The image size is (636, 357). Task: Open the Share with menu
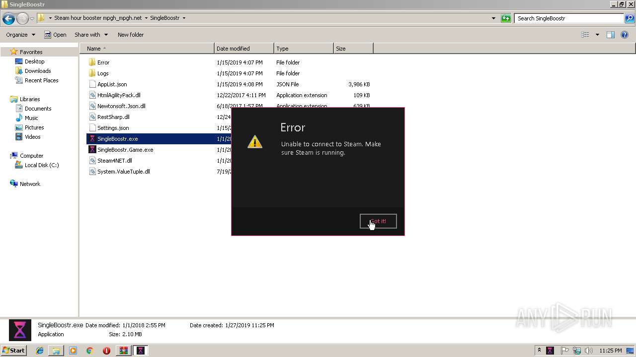point(91,35)
